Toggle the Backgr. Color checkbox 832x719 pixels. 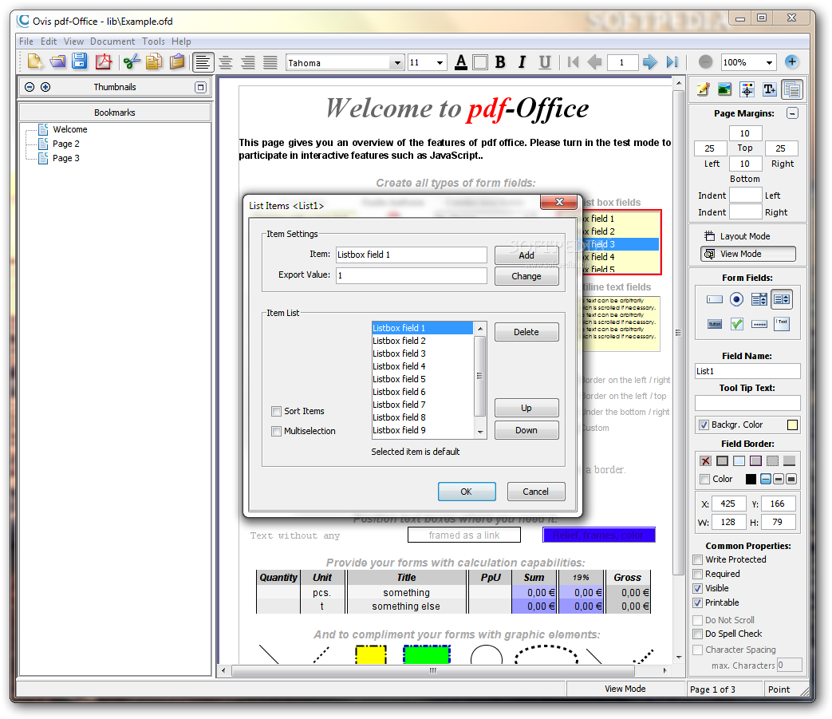704,425
